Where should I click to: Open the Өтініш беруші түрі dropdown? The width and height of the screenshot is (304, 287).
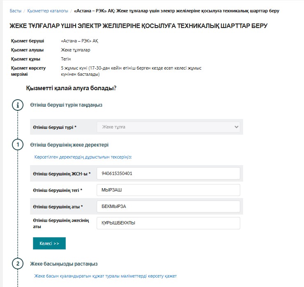168,127
